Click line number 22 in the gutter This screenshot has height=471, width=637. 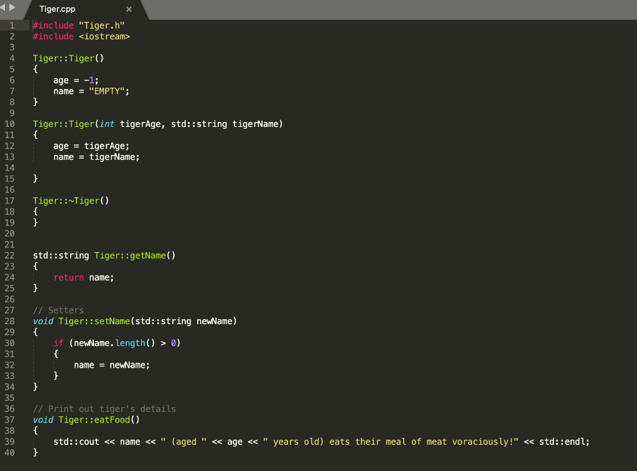pyautogui.click(x=9, y=255)
